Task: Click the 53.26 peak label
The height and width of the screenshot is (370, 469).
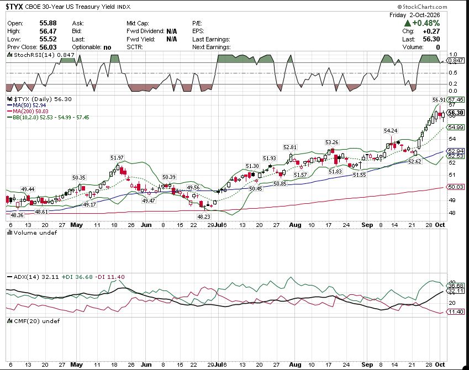Action: click(331, 142)
